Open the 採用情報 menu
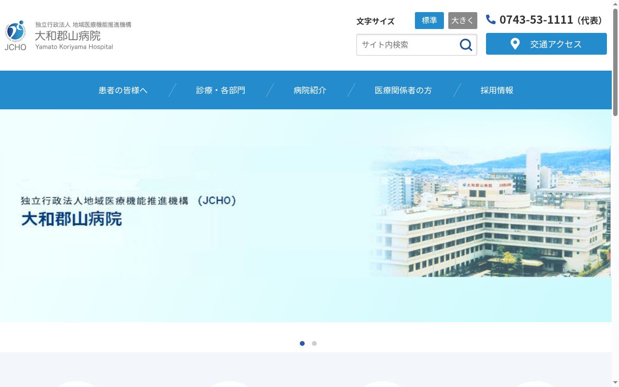The width and height of the screenshot is (619, 387). pos(497,90)
